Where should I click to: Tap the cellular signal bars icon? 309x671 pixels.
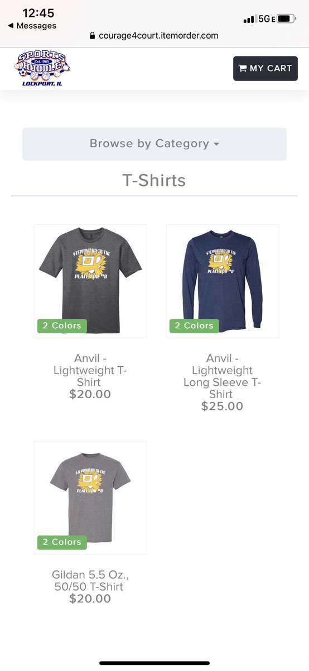249,20
